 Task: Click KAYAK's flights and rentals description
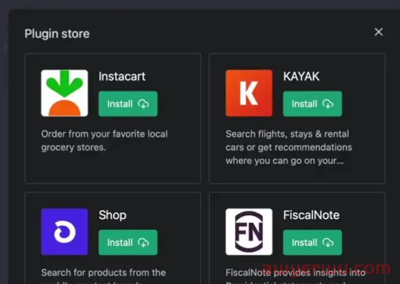[x=289, y=147]
